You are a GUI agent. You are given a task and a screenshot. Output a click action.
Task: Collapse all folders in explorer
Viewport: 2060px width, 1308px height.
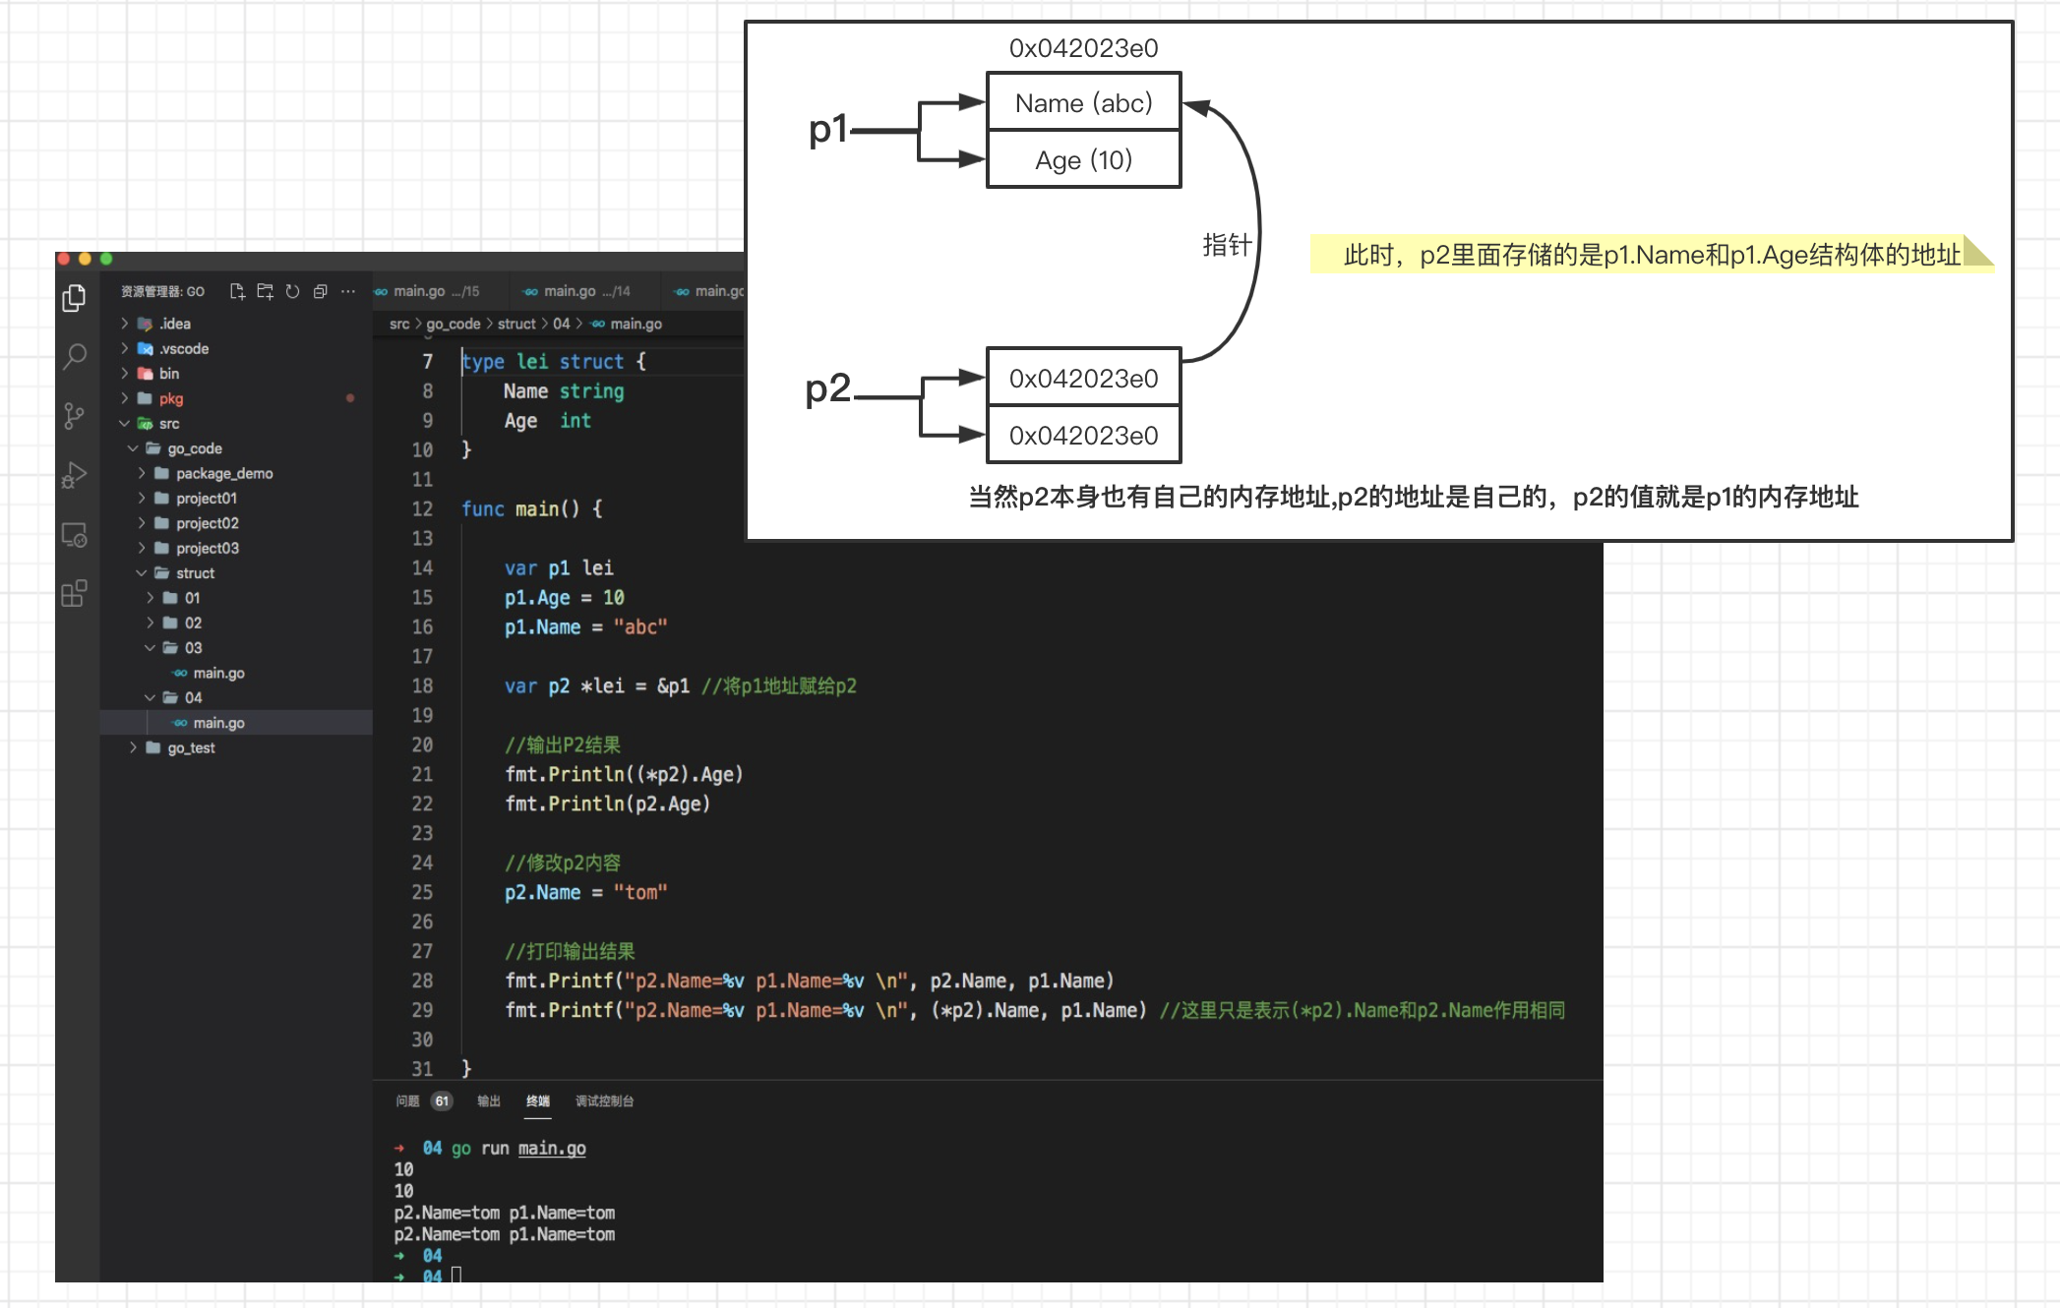pos(320,291)
